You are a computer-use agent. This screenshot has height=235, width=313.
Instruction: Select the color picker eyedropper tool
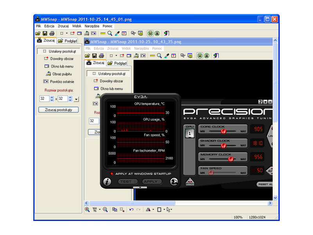117,33
